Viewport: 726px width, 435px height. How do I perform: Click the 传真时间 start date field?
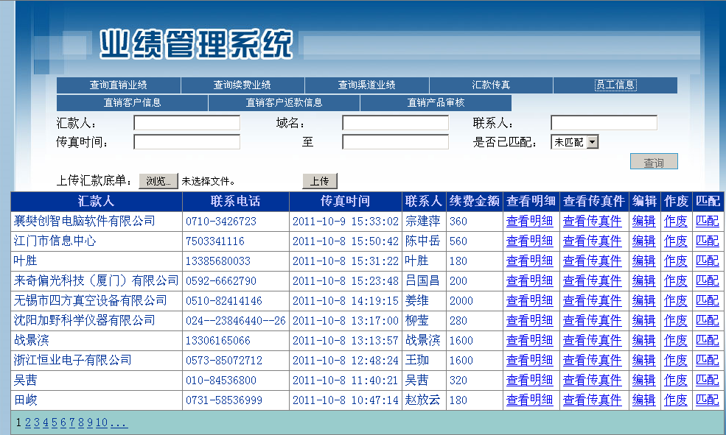point(186,142)
